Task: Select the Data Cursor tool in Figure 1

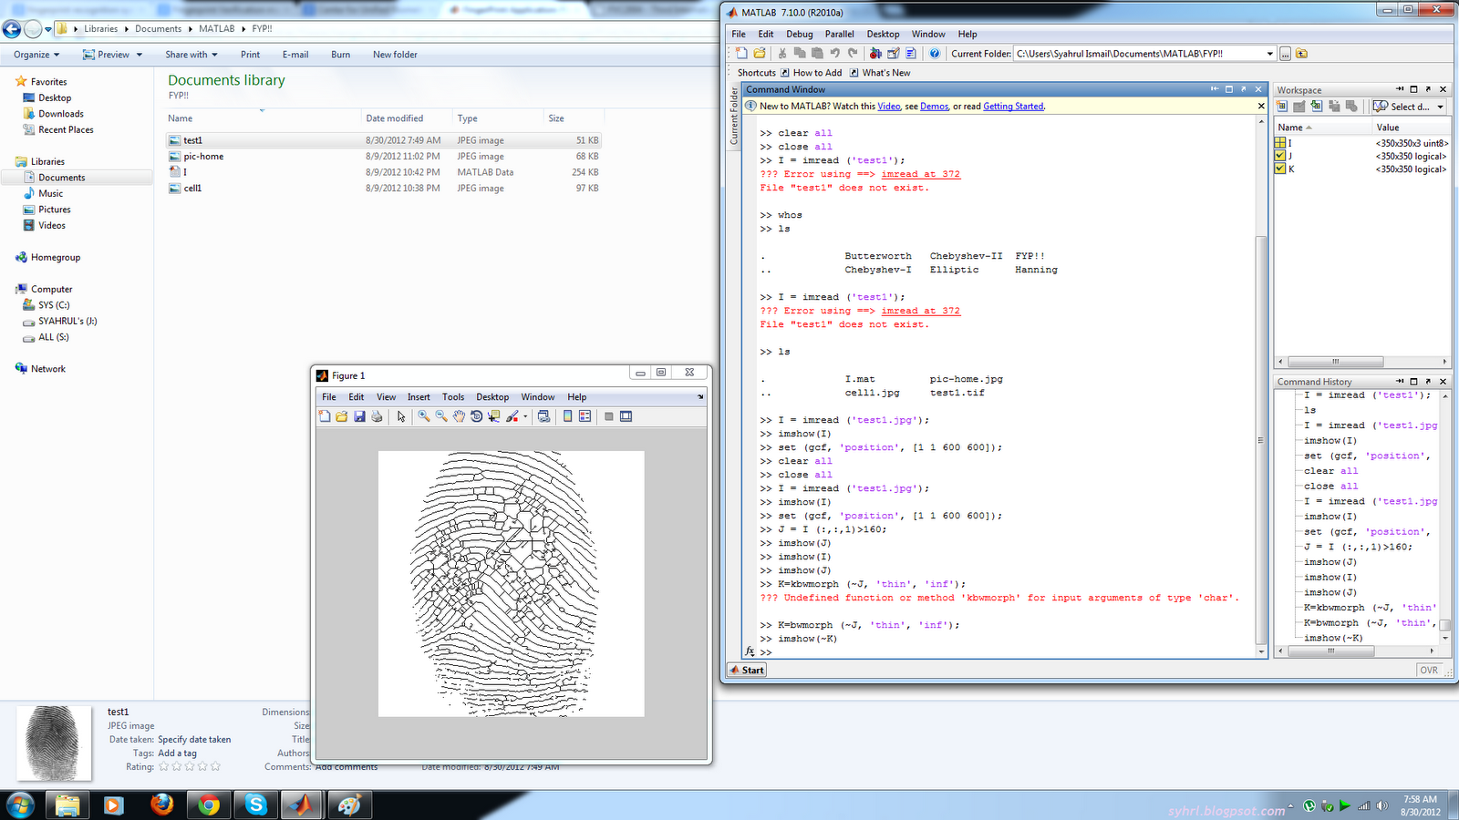Action: 493,416
